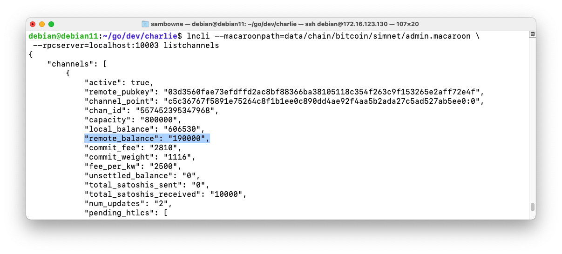Click the total_satoshis_received line
Image resolution: width=562 pixels, height=254 pixels.
tap(165, 194)
